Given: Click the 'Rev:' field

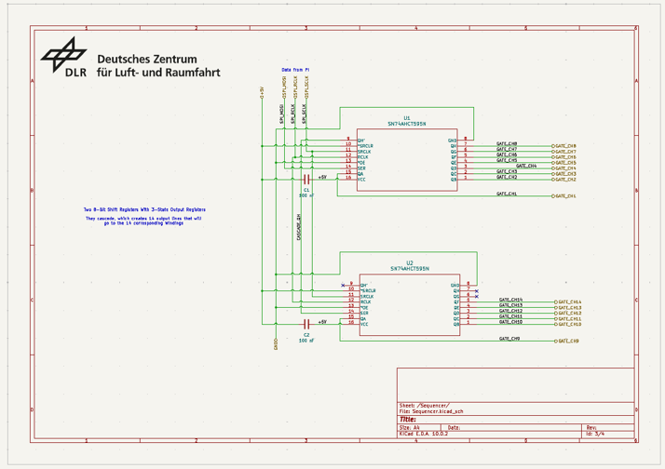Looking at the screenshot, I should tap(591, 428).
